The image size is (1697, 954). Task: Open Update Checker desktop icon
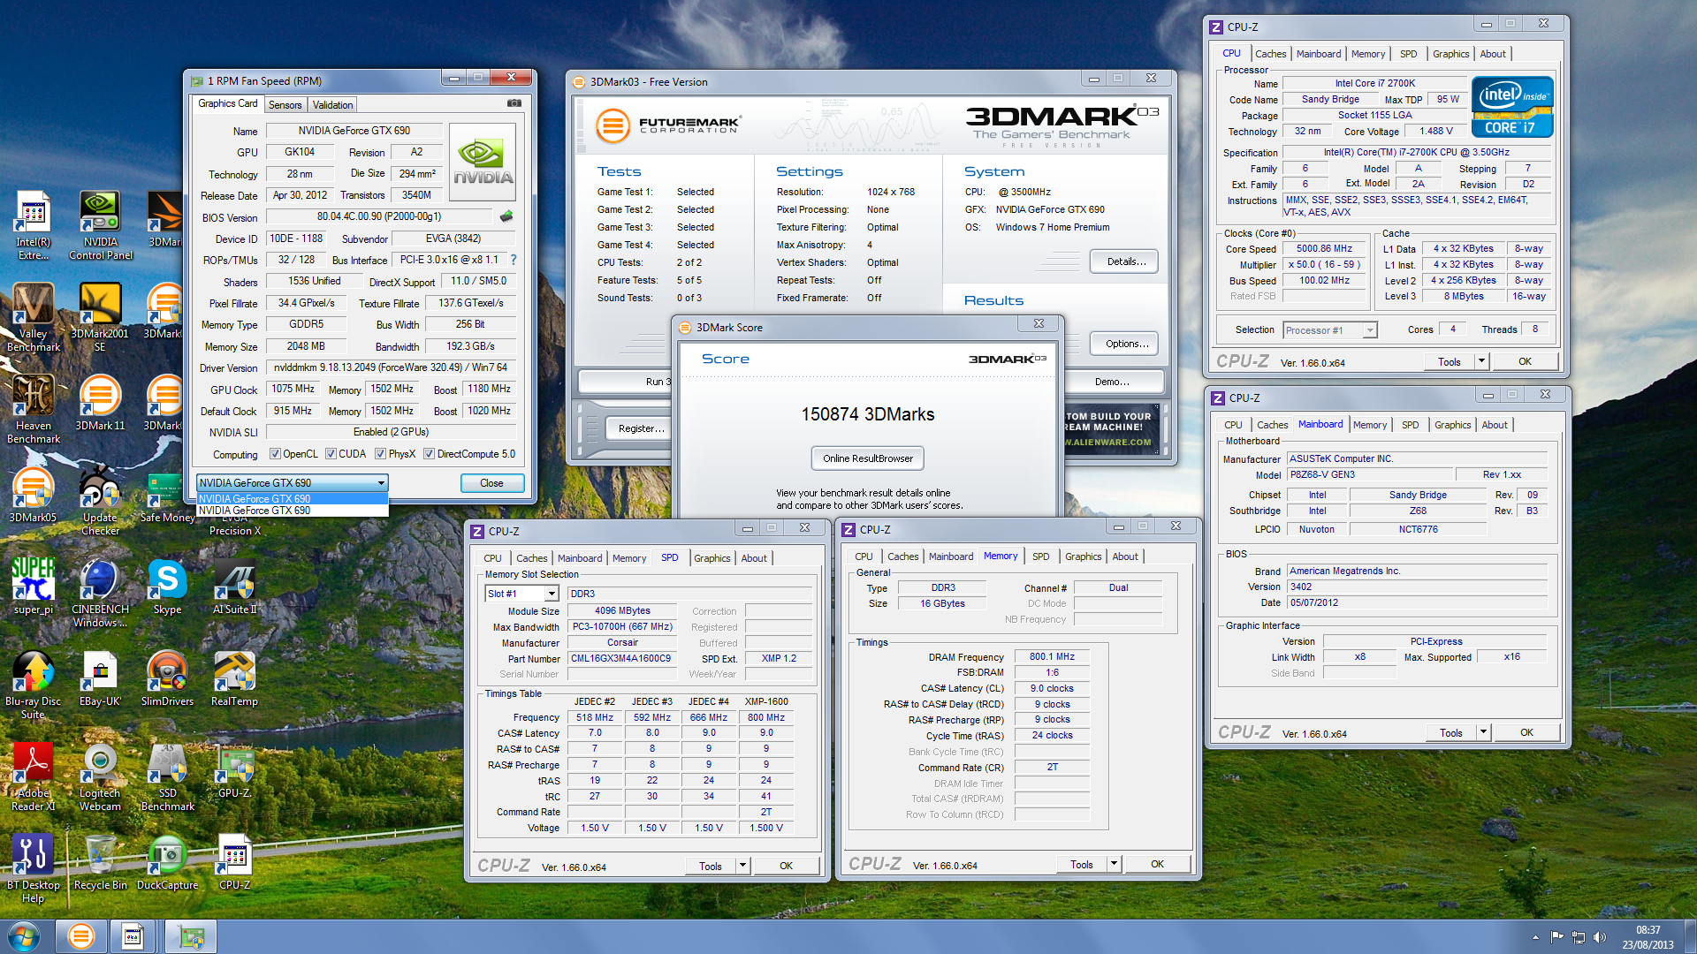[x=100, y=501]
